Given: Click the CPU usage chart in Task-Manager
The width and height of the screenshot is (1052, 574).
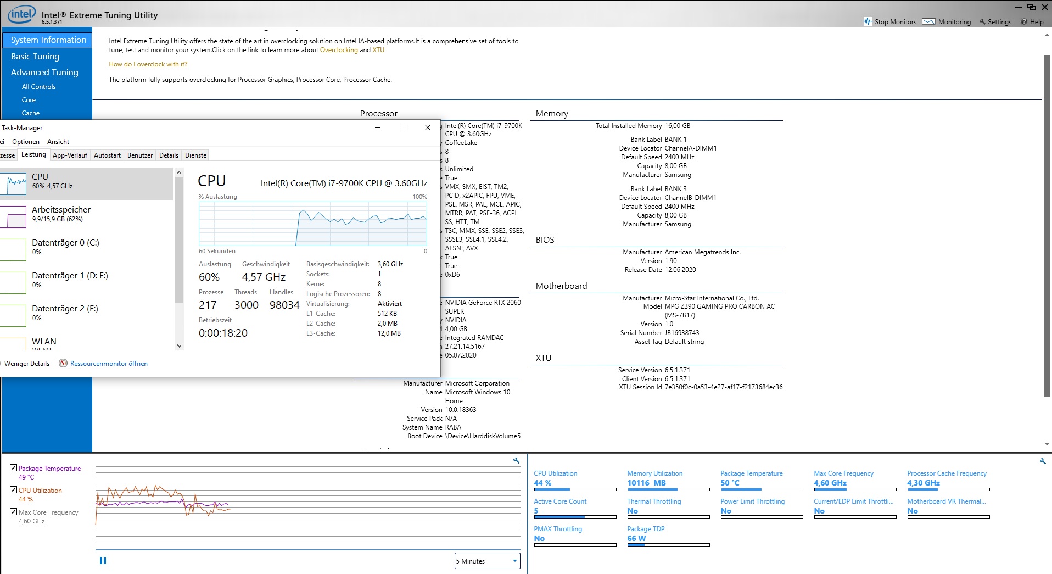Looking at the screenshot, I should pyautogui.click(x=313, y=224).
